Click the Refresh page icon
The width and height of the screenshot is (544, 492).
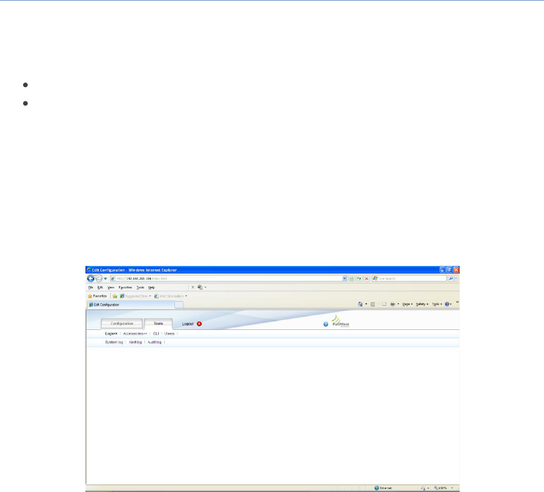pyautogui.click(x=359, y=279)
